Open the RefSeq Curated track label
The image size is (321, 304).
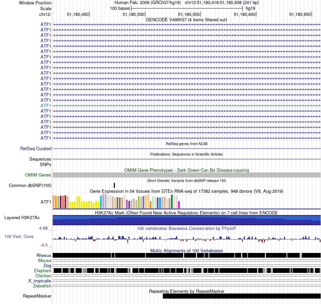tap(35, 148)
